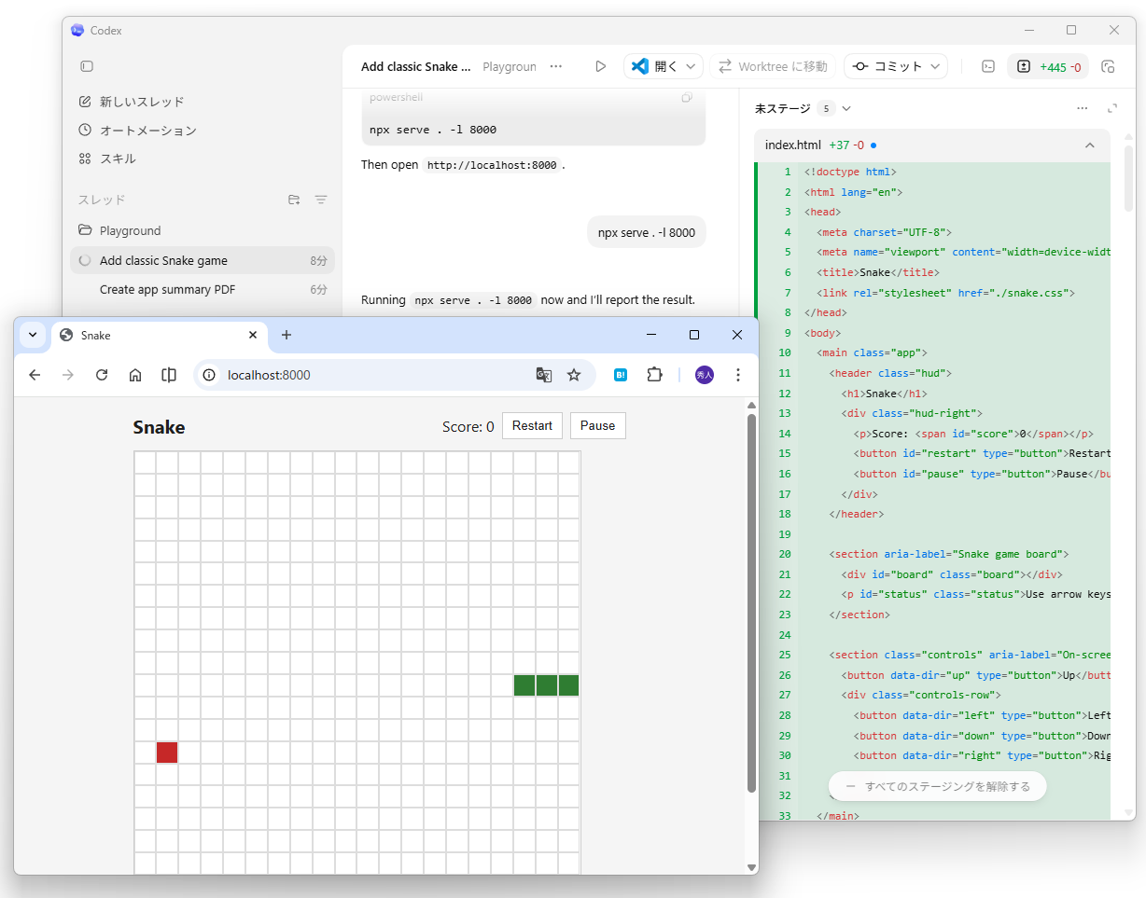The image size is (1146, 898).
Task: Open the terminal panel icon in Codex
Action: coord(988,66)
